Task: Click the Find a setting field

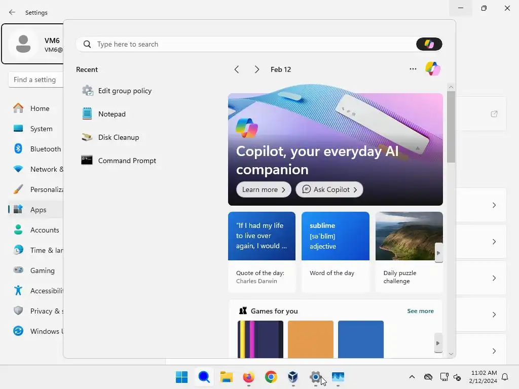Action: click(36, 80)
